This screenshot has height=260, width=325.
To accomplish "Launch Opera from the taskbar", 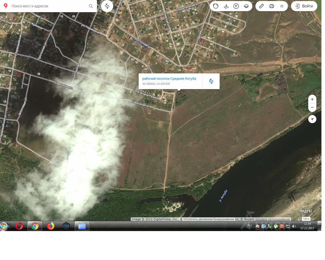I will click(x=19, y=226).
